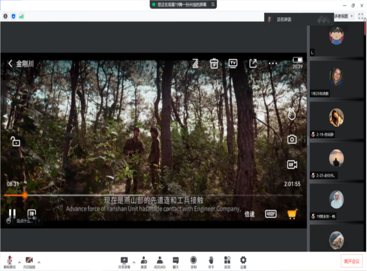
Task: Unmute the microphone in the meeting toolbar
Action: click(x=10, y=261)
